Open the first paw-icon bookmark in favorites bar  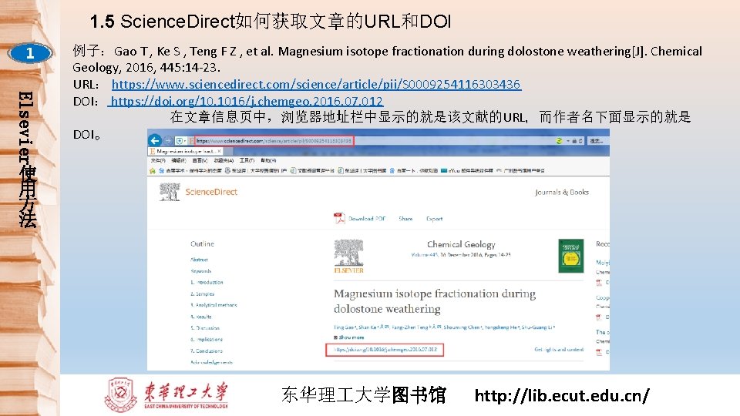pos(190,171)
